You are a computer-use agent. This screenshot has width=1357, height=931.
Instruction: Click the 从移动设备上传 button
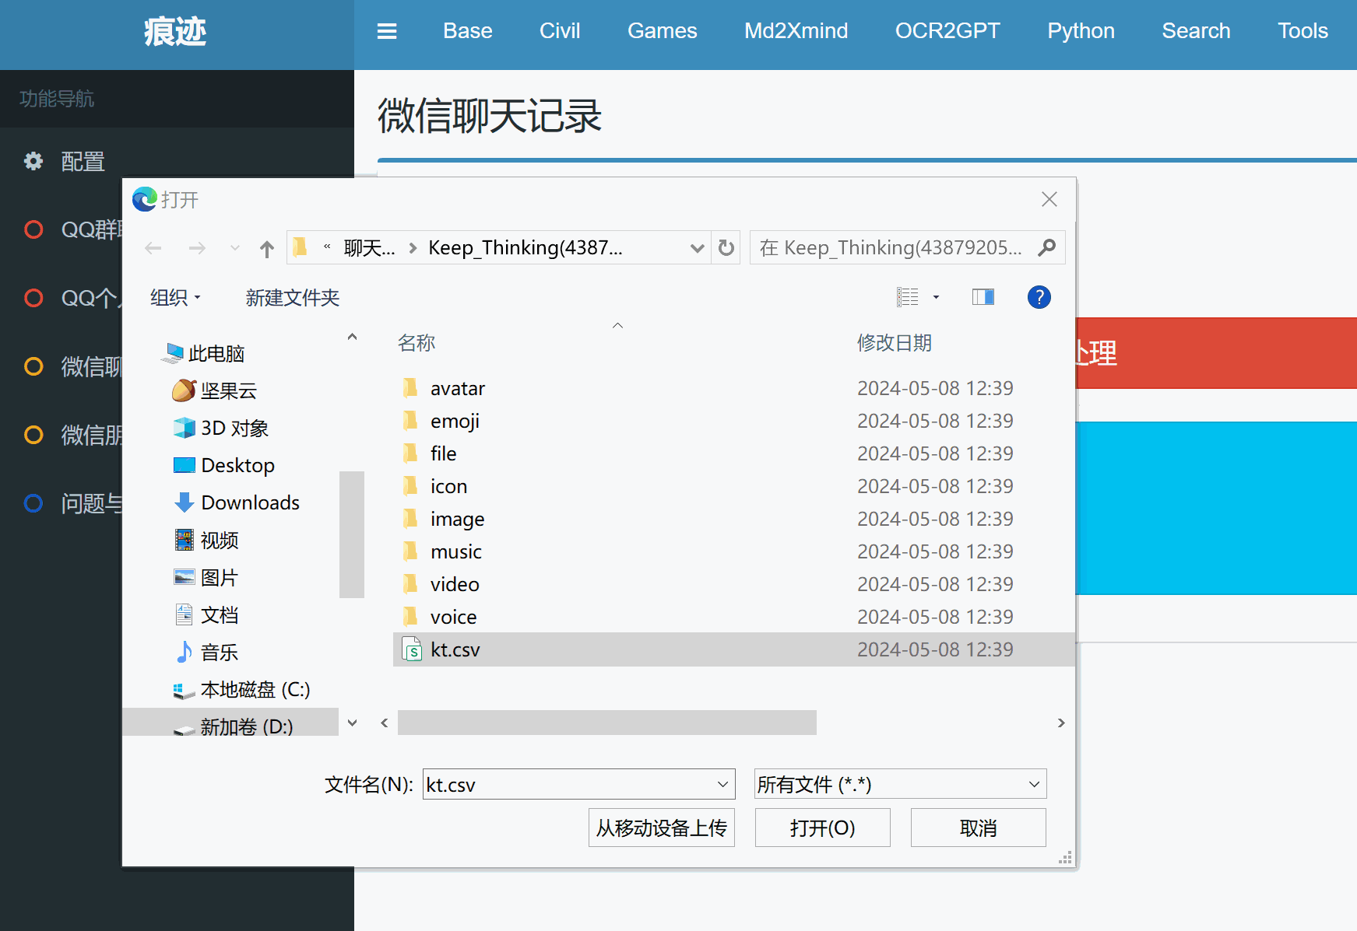tap(661, 828)
